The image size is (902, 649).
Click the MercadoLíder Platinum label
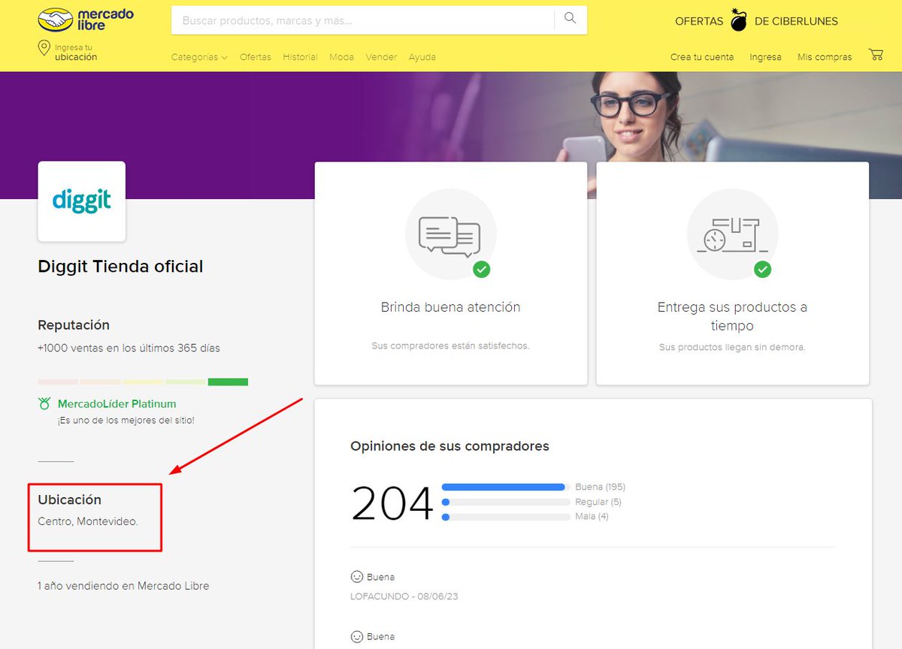coord(117,404)
